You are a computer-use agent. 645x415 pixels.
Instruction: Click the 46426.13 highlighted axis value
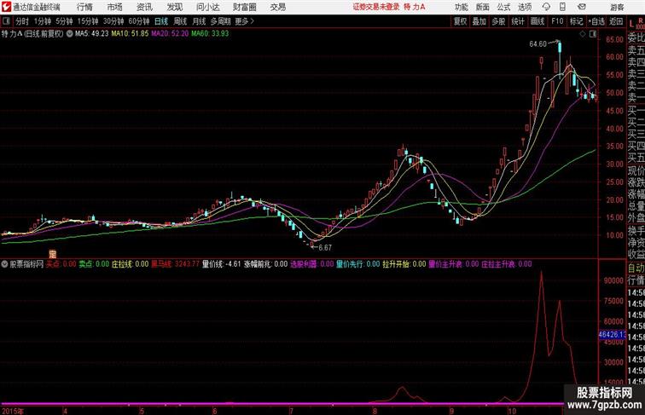coord(612,335)
